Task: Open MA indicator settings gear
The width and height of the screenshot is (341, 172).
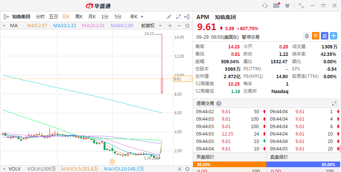Action: [x=187, y=26]
